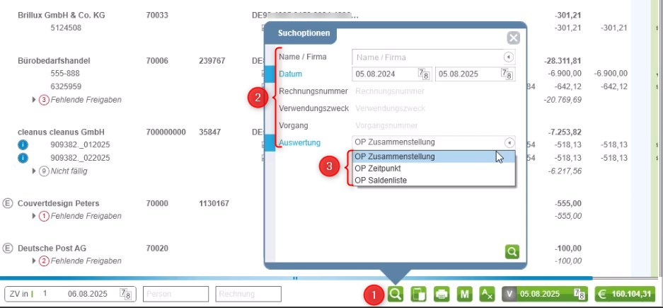Open calendar picker for end date in Suchoptionen
The image size is (663, 308).
pyautogui.click(x=507, y=74)
